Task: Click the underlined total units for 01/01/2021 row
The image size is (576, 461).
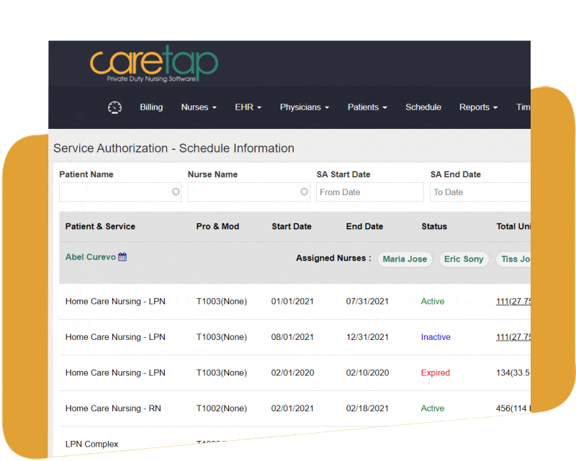Action: [513, 302]
